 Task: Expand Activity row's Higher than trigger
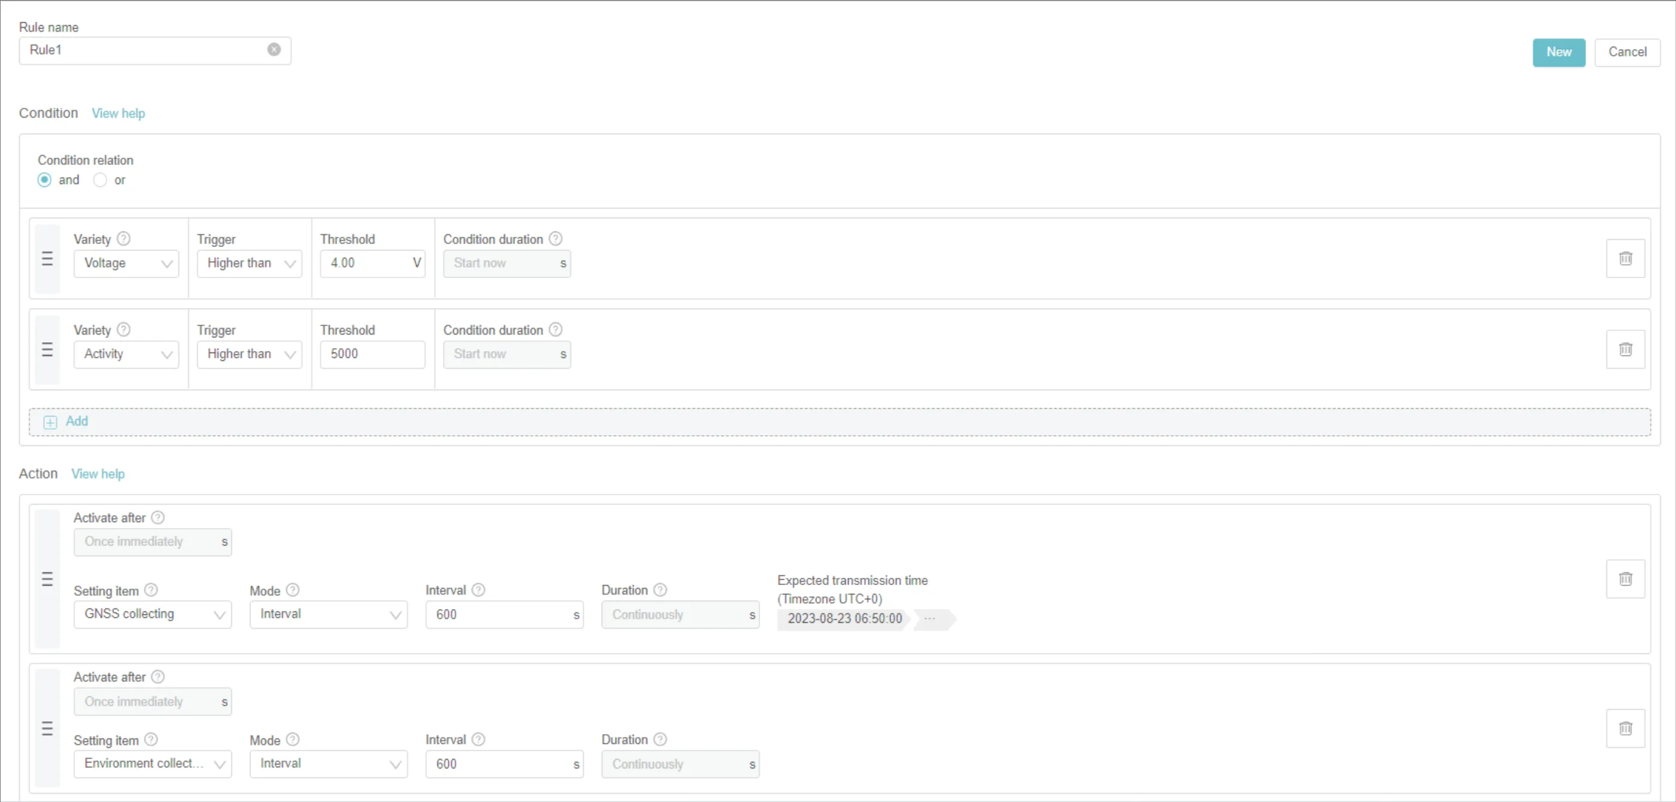pos(249,354)
